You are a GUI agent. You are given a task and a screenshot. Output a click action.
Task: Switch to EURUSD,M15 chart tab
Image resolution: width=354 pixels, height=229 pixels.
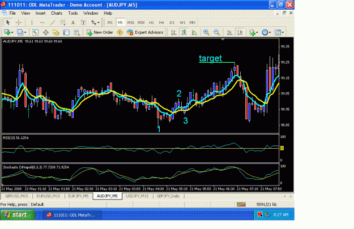click(x=48, y=196)
